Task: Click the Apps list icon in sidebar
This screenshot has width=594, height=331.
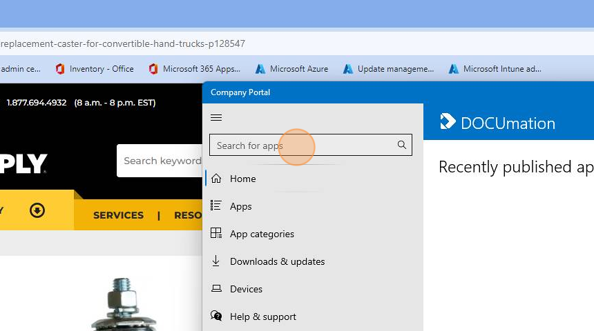Action: pyautogui.click(x=216, y=205)
